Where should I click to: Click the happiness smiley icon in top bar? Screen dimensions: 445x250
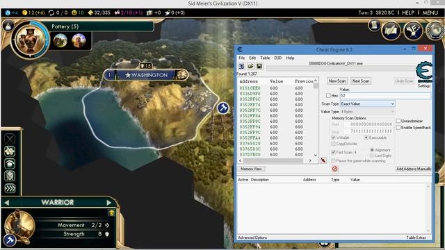tap(74, 12)
